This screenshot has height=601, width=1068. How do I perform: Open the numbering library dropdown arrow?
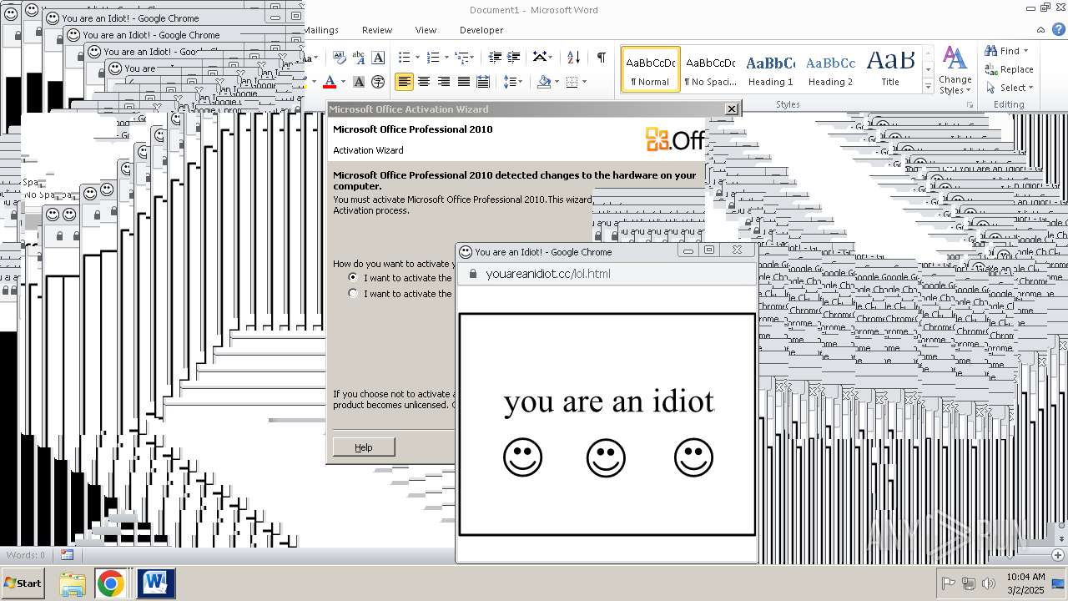(x=446, y=58)
